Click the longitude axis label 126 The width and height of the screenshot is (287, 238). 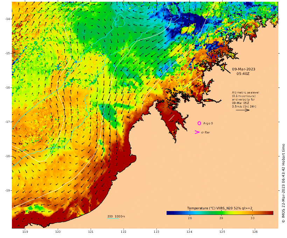click(x=255, y=232)
